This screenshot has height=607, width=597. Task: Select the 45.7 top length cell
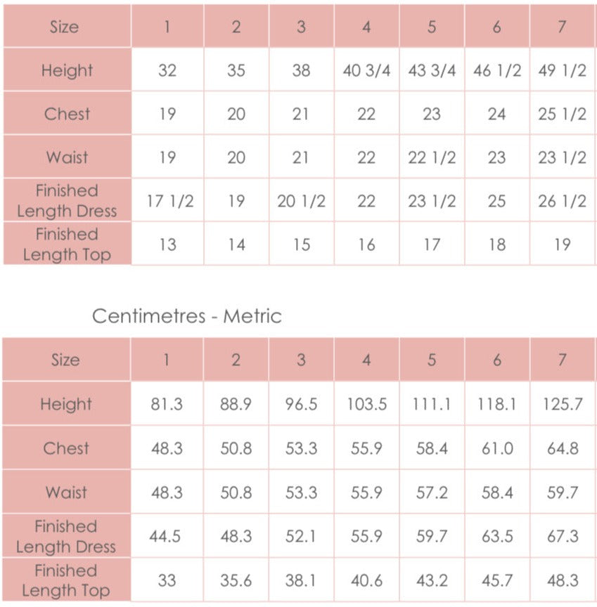pyautogui.click(x=497, y=581)
